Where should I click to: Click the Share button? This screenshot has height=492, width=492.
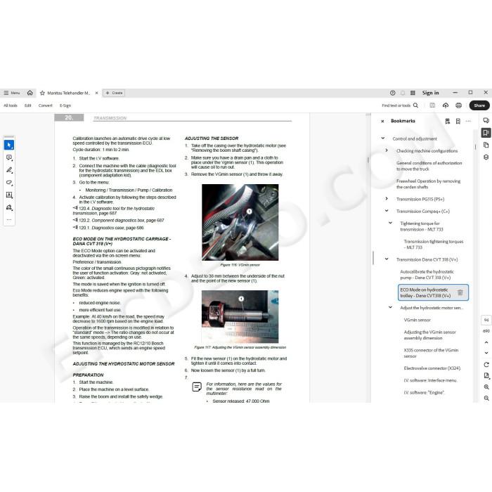[x=479, y=105]
